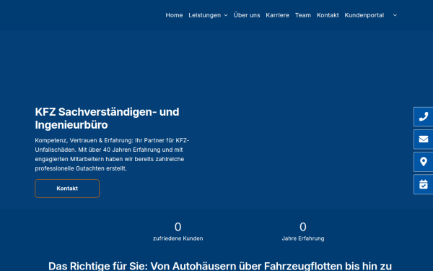Open the Leistungen menu item
This screenshot has height=271, width=433.
pyautogui.click(x=205, y=15)
